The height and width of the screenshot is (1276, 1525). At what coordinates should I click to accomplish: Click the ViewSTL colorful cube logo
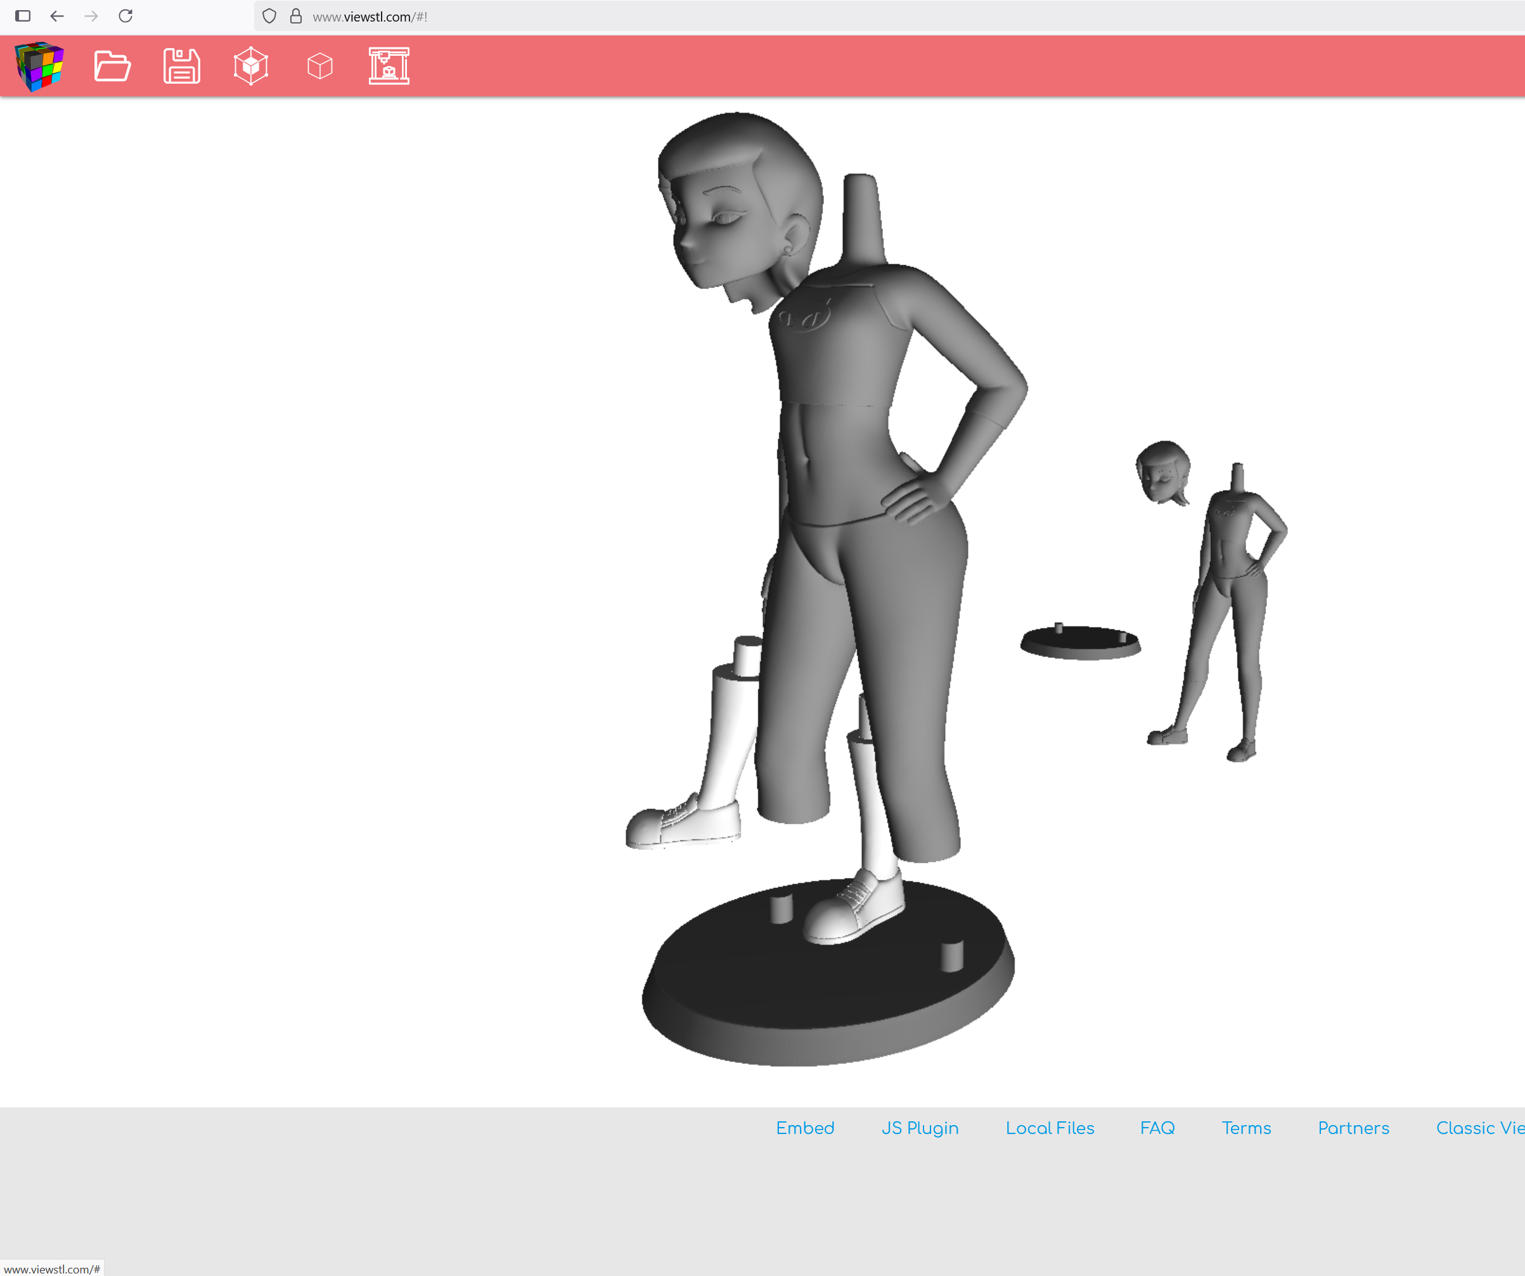(x=39, y=66)
